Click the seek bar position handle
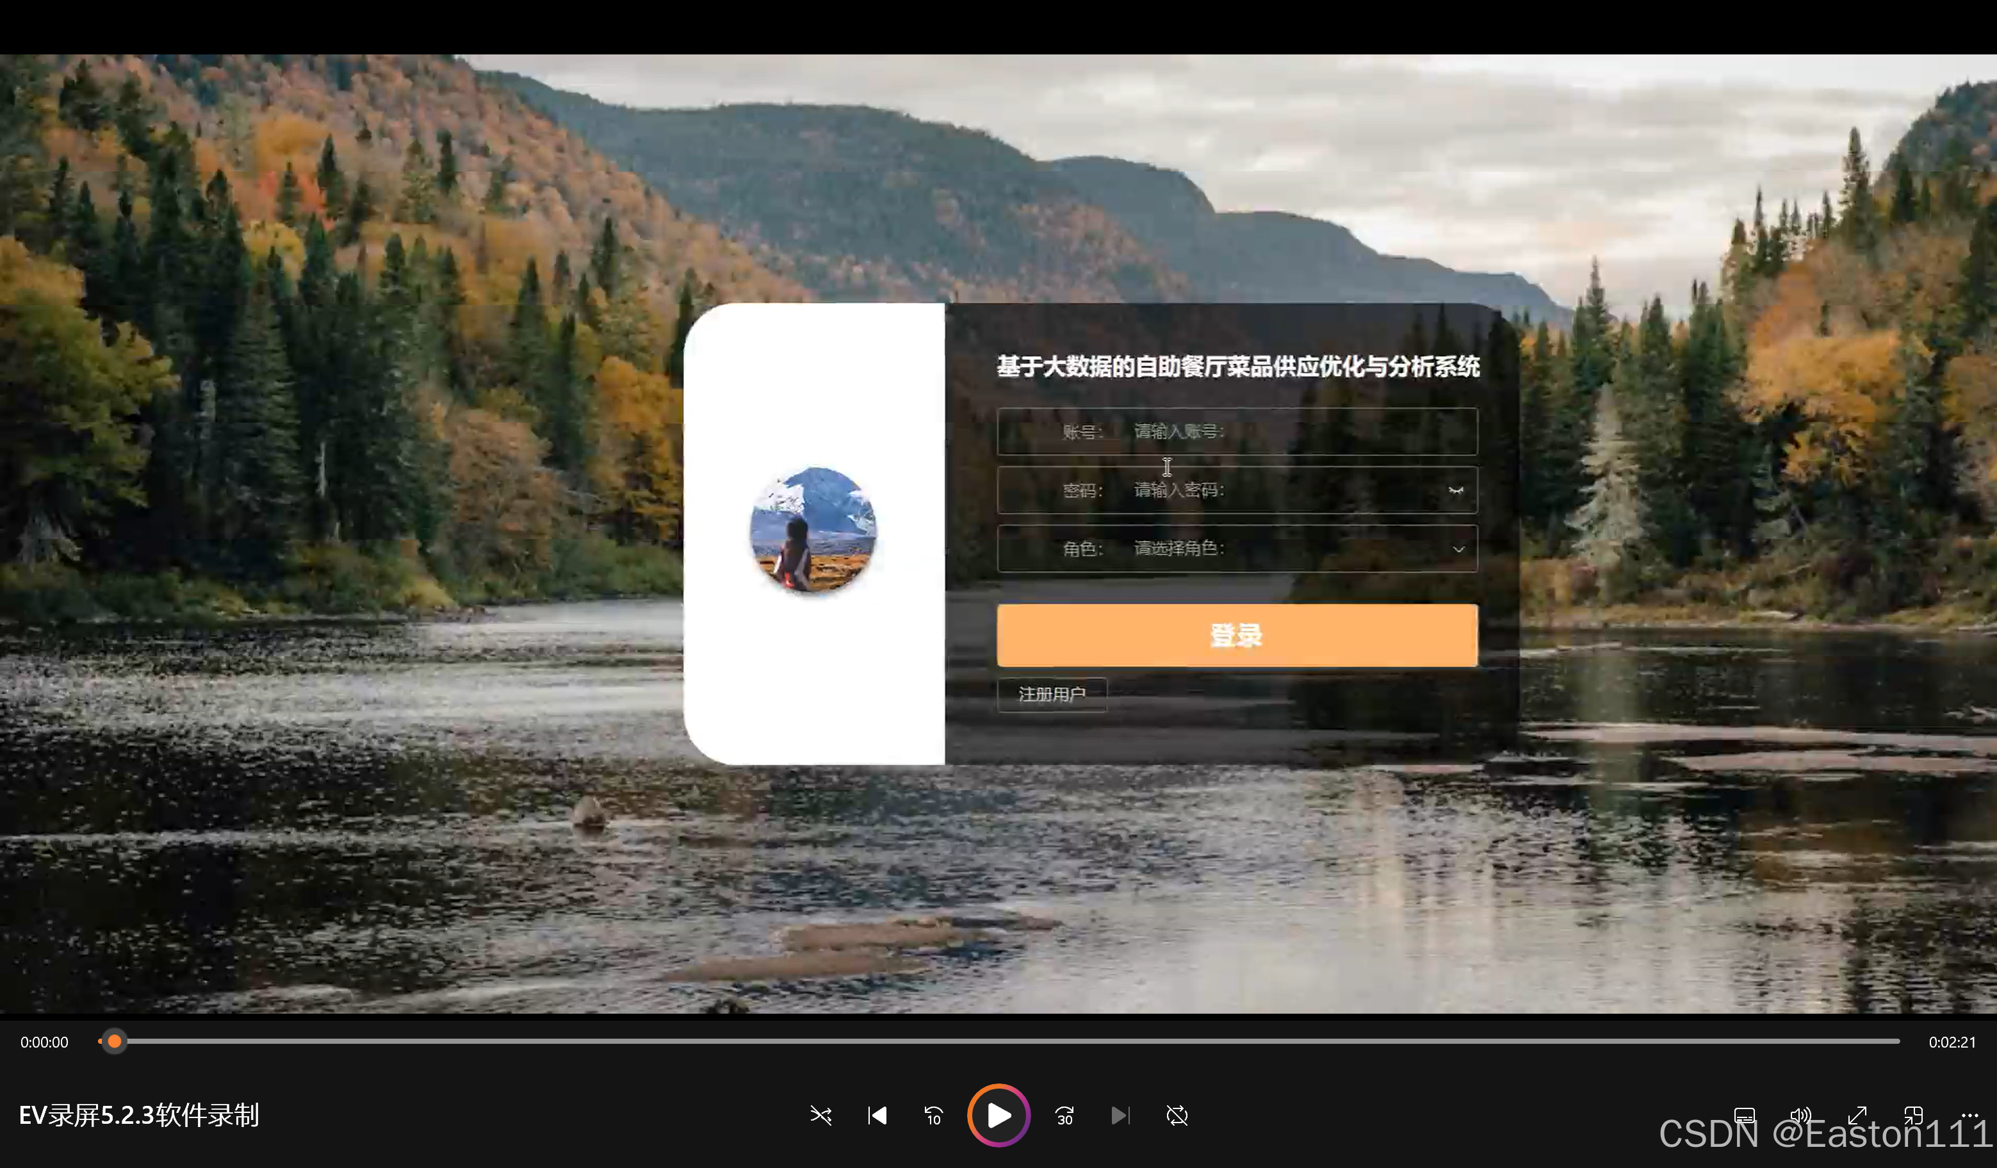The image size is (1997, 1168). pyautogui.click(x=115, y=1041)
